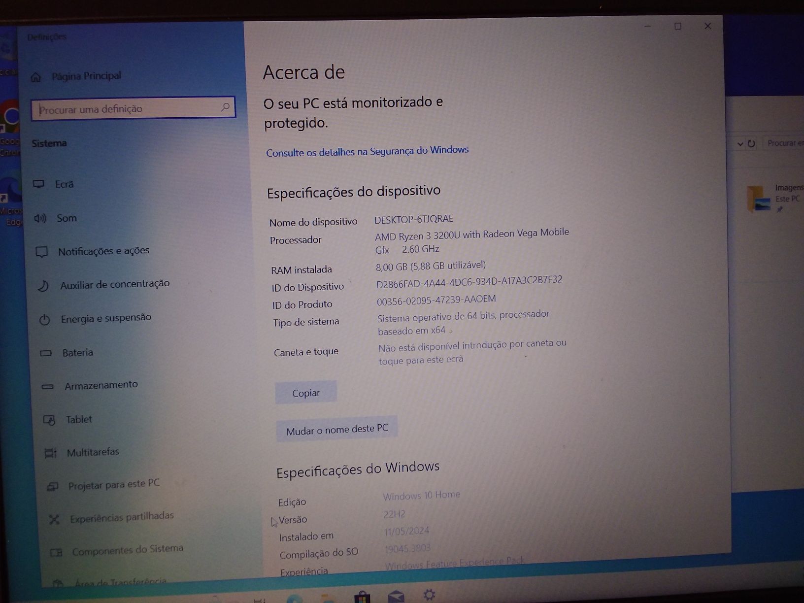Select device ID D2866FAD-4A44-4DC6-934D-A17A3C2B7F32

(x=469, y=281)
